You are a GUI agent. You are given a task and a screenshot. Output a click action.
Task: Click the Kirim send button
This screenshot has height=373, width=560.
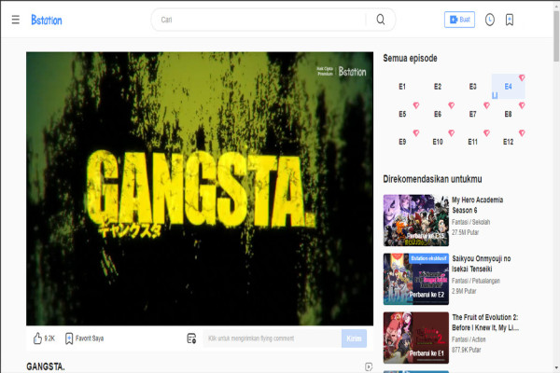(x=354, y=338)
